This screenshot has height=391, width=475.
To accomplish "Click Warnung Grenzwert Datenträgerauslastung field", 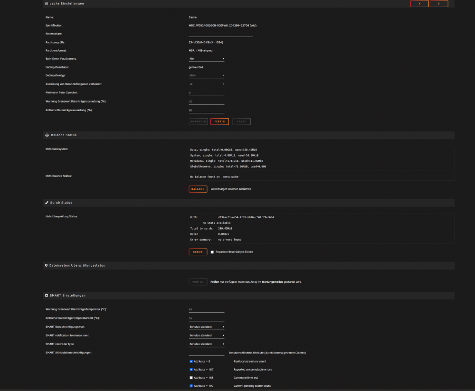I will click(x=207, y=102).
